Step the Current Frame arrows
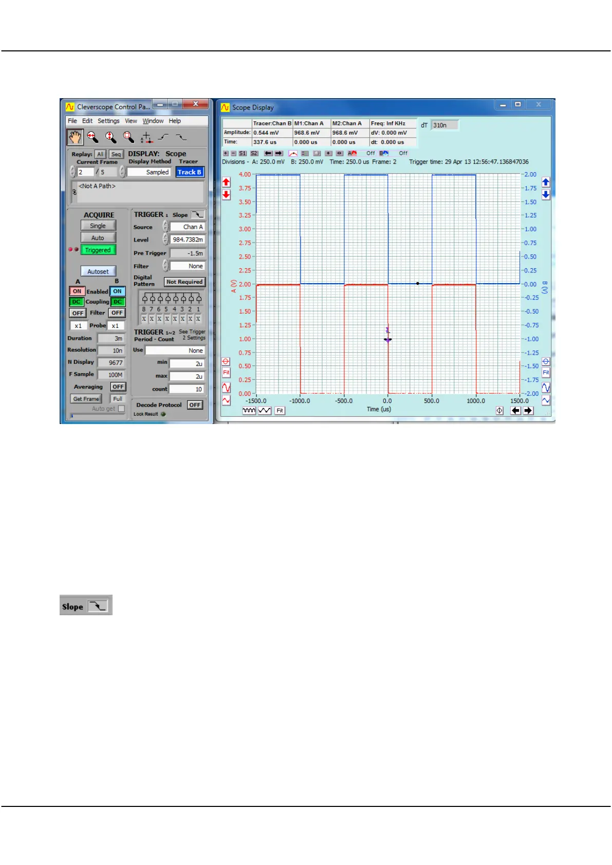 click(x=72, y=172)
